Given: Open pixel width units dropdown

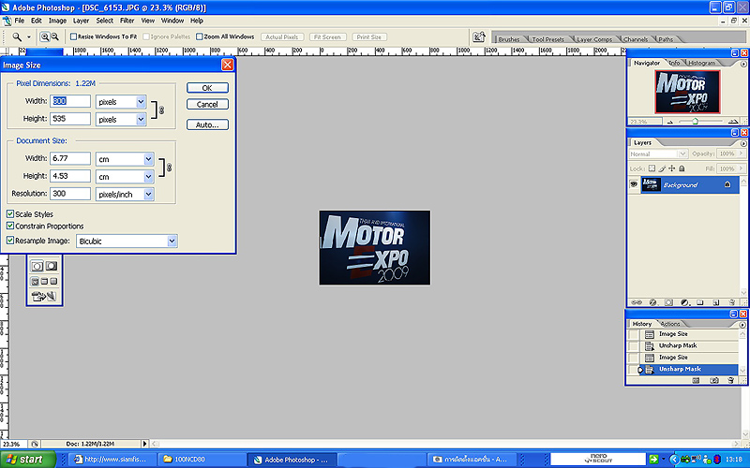Looking at the screenshot, I should point(141,102).
